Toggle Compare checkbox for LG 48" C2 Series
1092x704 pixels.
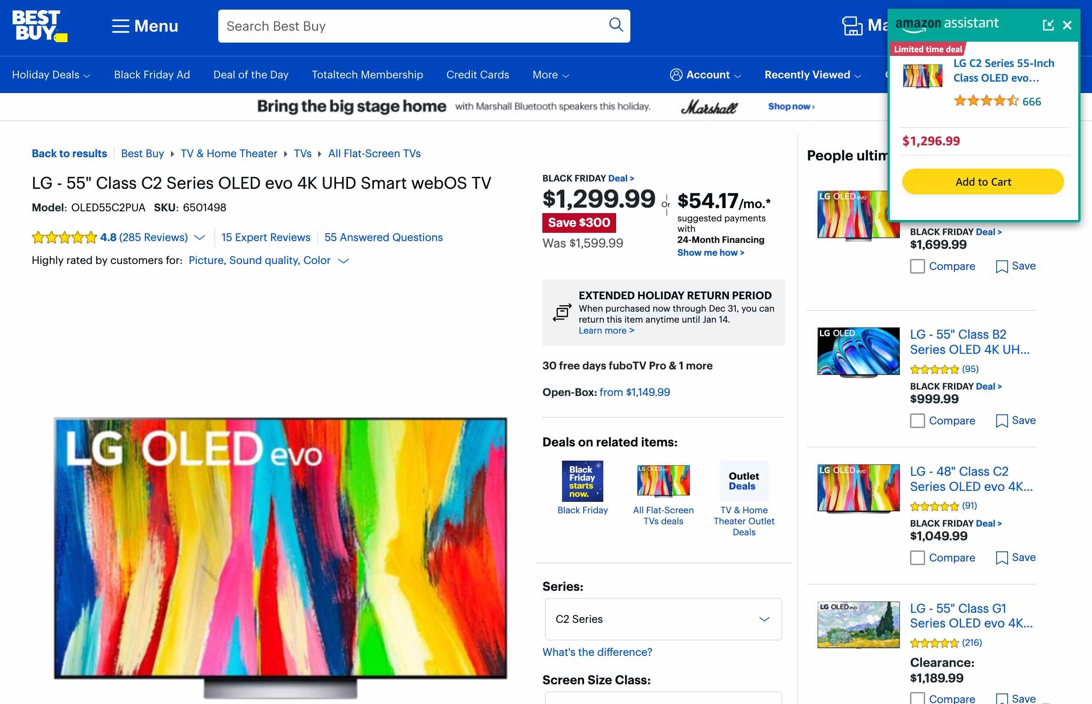(x=916, y=557)
